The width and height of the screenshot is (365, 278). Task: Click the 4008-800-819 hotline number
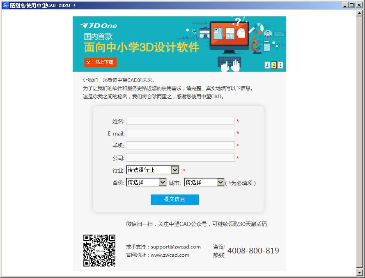[253, 251]
